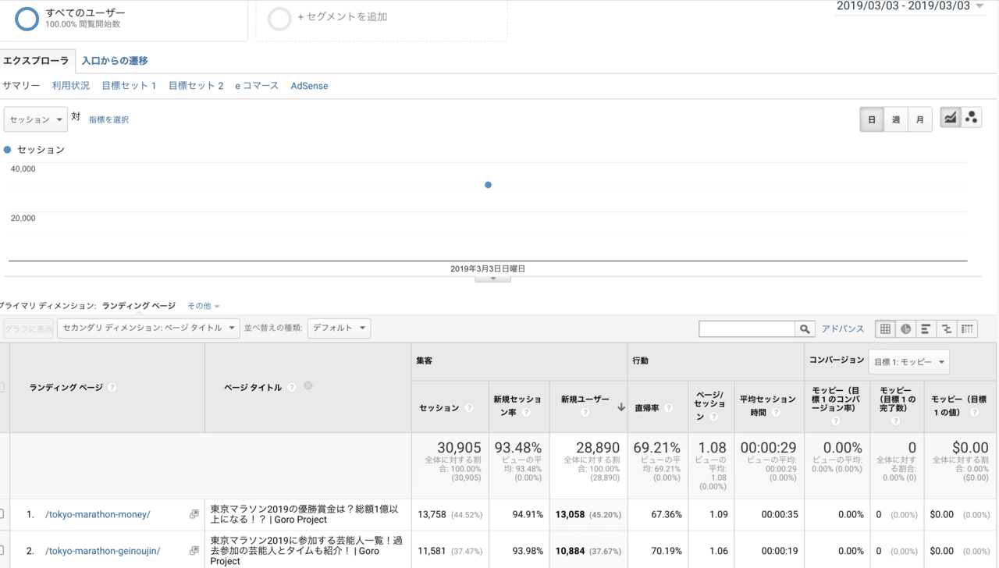The width and height of the screenshot is (999, 568).
Task: Click セッション column header
Action: (439, 408)
